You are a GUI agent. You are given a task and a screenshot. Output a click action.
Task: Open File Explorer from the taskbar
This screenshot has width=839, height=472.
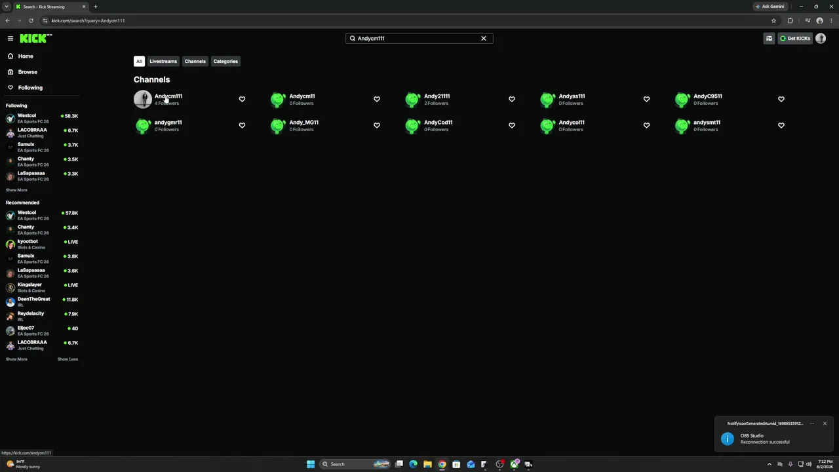[427, 464]
